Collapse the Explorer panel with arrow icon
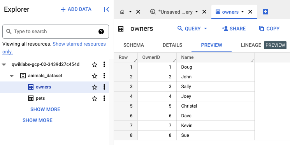The image size is (290, 145). (x=106, y=9)
